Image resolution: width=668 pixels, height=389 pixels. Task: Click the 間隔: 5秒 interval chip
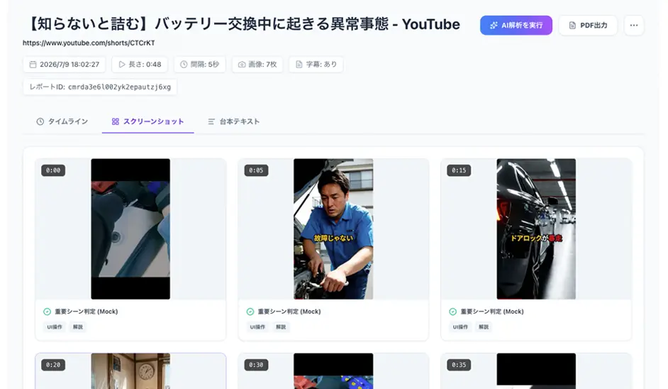(200, 65)
